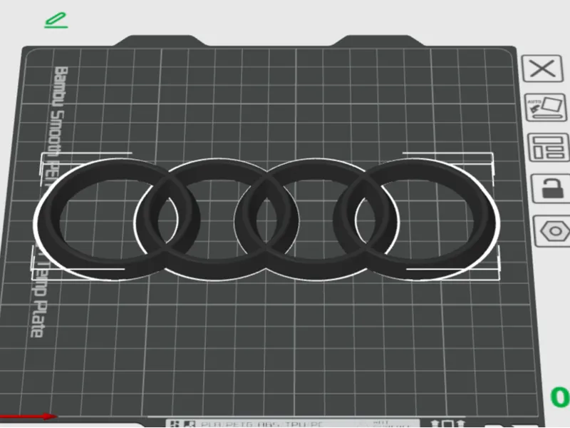The width and height of the screenshot is (570, 428).
Task: Click the arrange objects layout icon
Action: click(x=548, y=148)
